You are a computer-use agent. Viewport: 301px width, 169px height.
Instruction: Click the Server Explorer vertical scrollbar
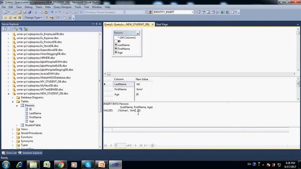click(100, 80)
